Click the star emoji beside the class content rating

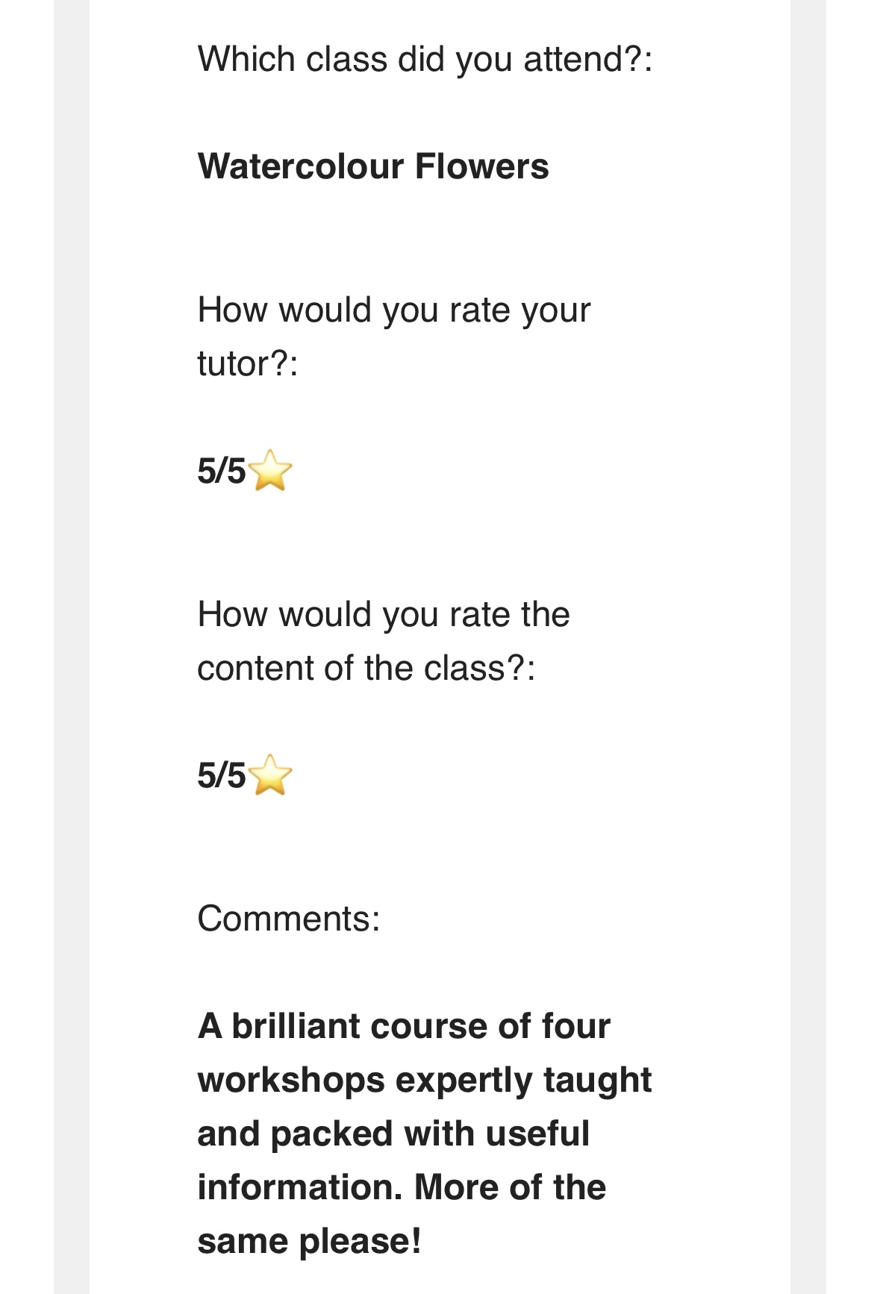(269, 775)
